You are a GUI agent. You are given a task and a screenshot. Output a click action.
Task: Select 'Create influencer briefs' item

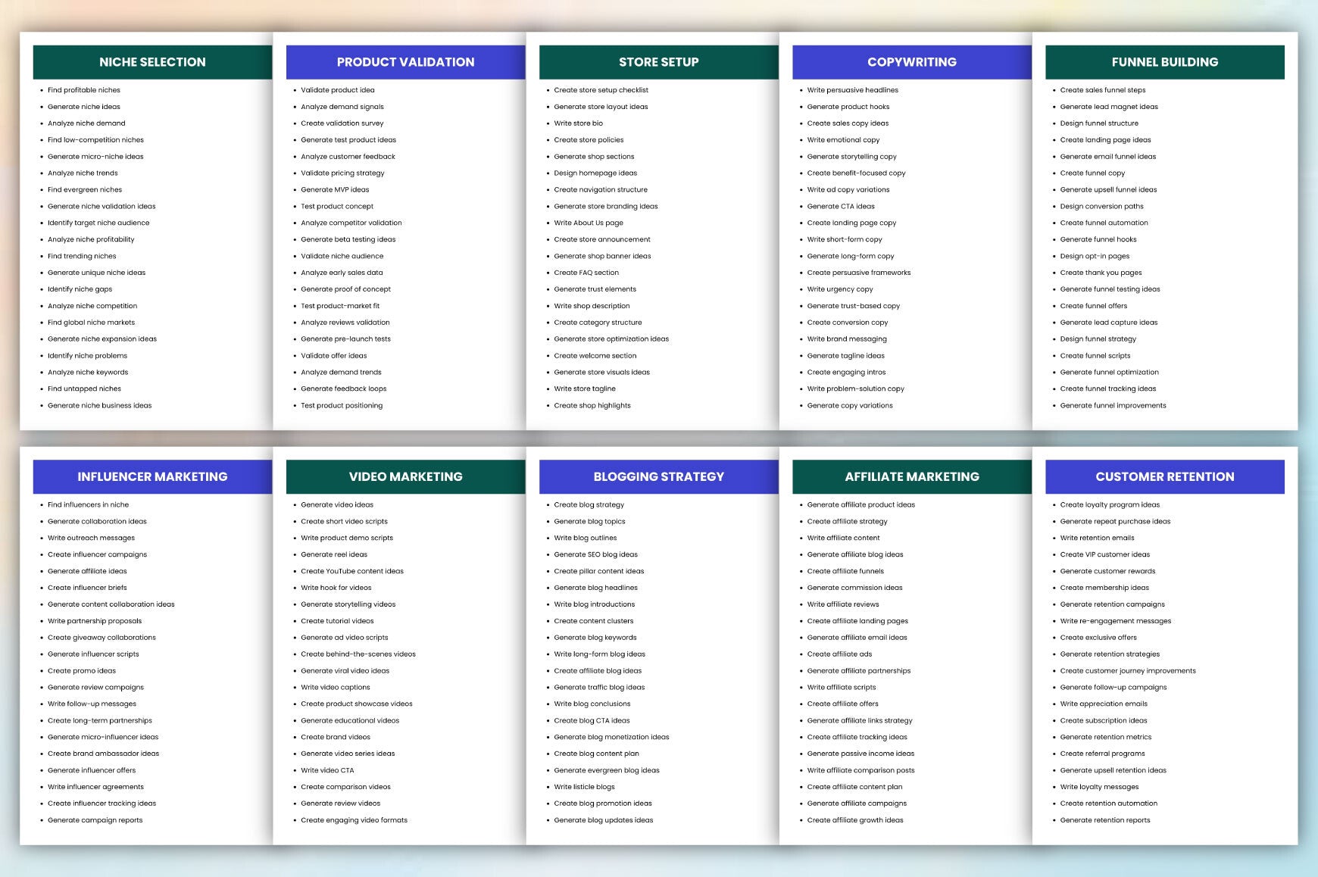pyautogui.click(x=87, y=588)
